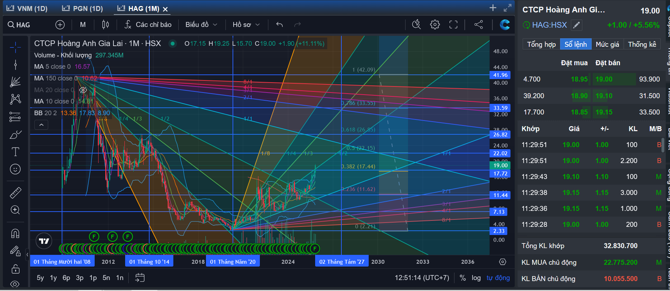670x291 pixels.
Task: Click the 01 Tháng 10 '14 date marker
Action: pyautogui.click(x=149, y=262)
